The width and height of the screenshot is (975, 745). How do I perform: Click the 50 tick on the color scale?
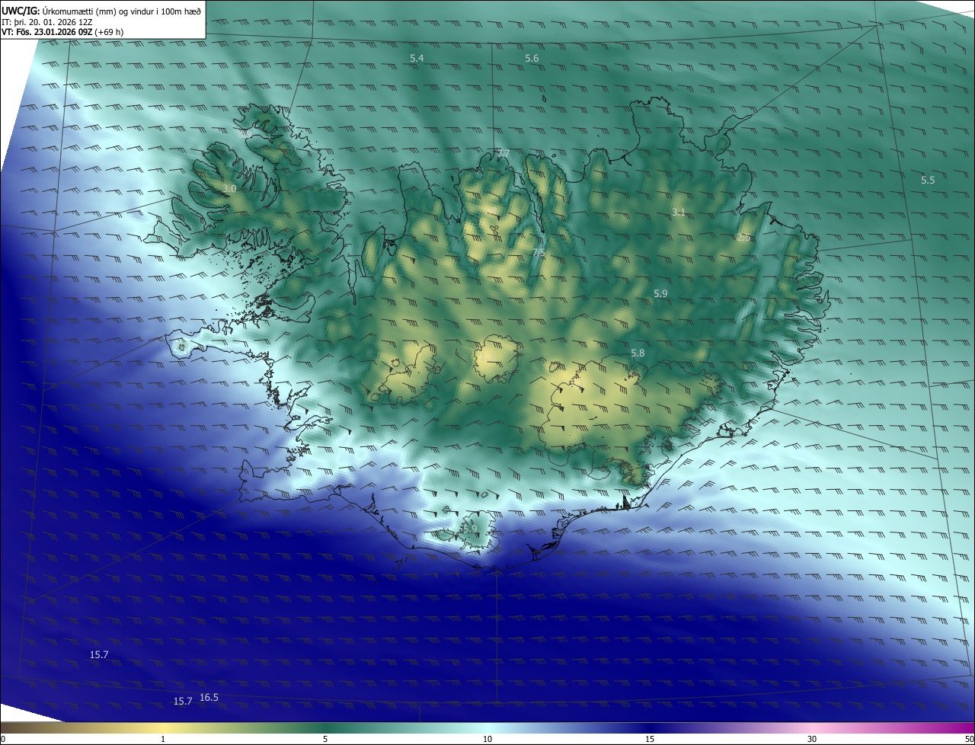coord(969,739)
